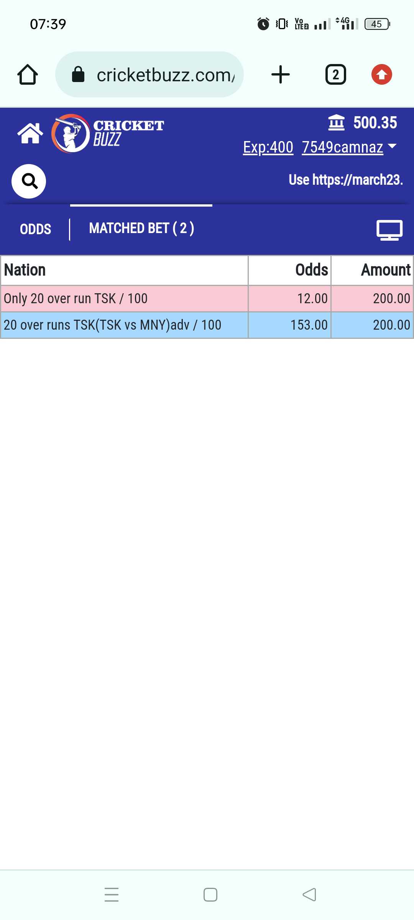Tap the browser home icon
Screen dimensions: 414x920
click(x=28, y=74)
